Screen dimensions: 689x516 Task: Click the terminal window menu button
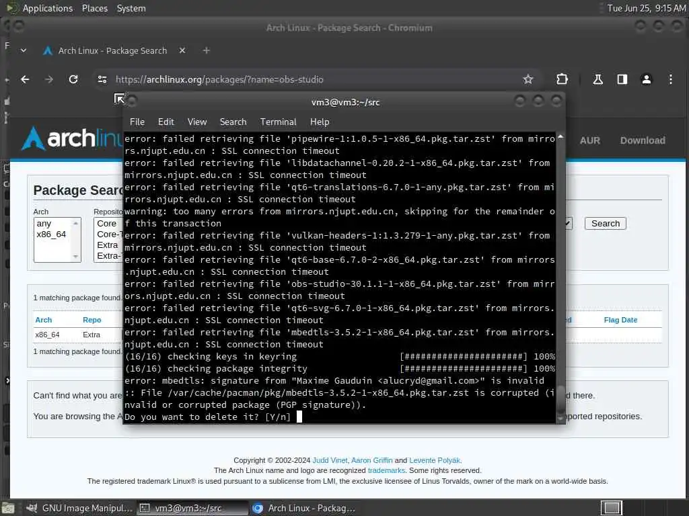132,102
